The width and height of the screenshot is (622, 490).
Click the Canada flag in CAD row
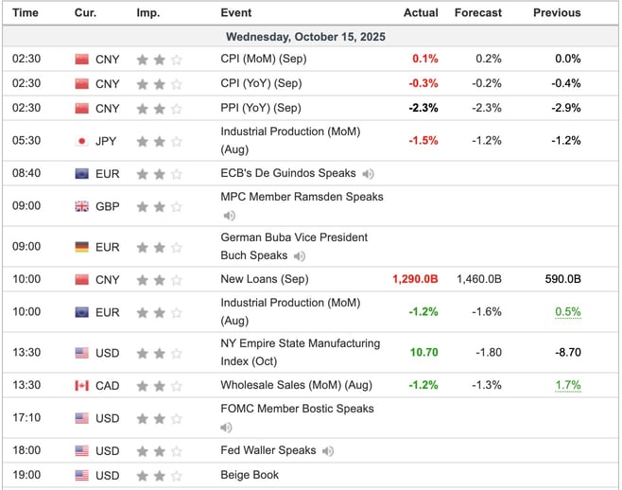click(x=84, y=386)
